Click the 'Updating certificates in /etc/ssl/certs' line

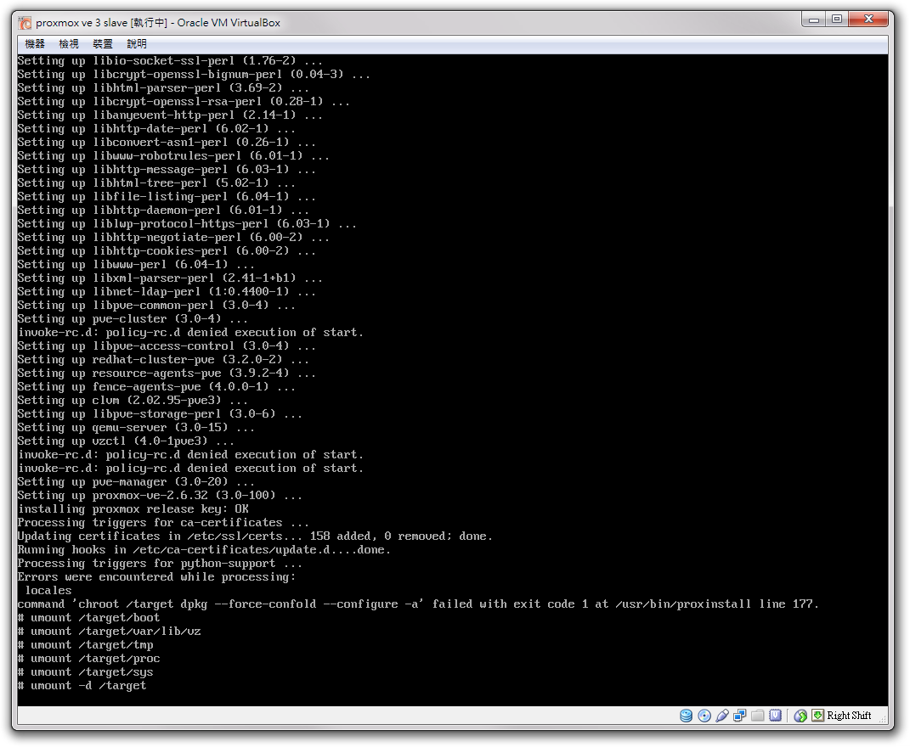255,536
